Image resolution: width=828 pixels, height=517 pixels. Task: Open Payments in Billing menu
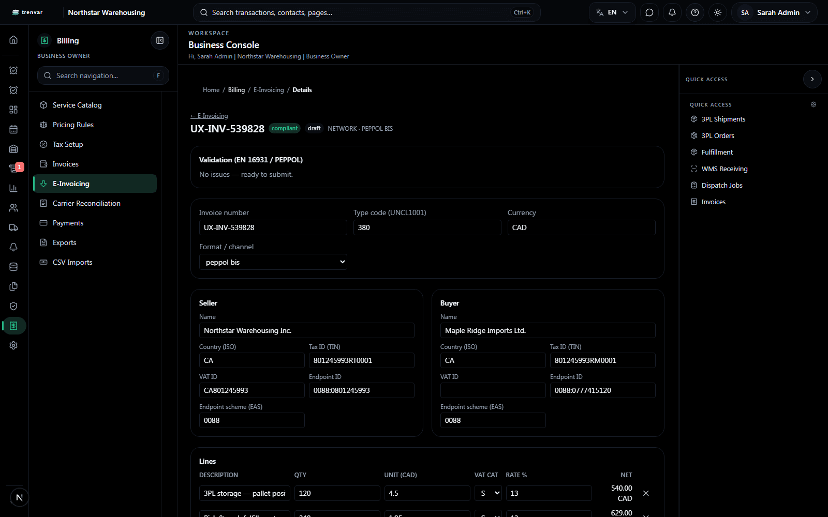point(95,223)
